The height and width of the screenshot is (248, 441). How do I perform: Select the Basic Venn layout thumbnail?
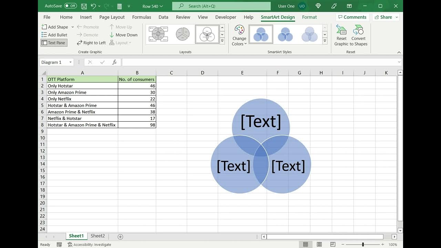[207, 34]
